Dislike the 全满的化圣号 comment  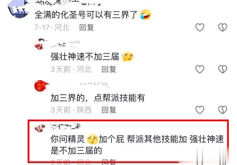coord(222,27)
